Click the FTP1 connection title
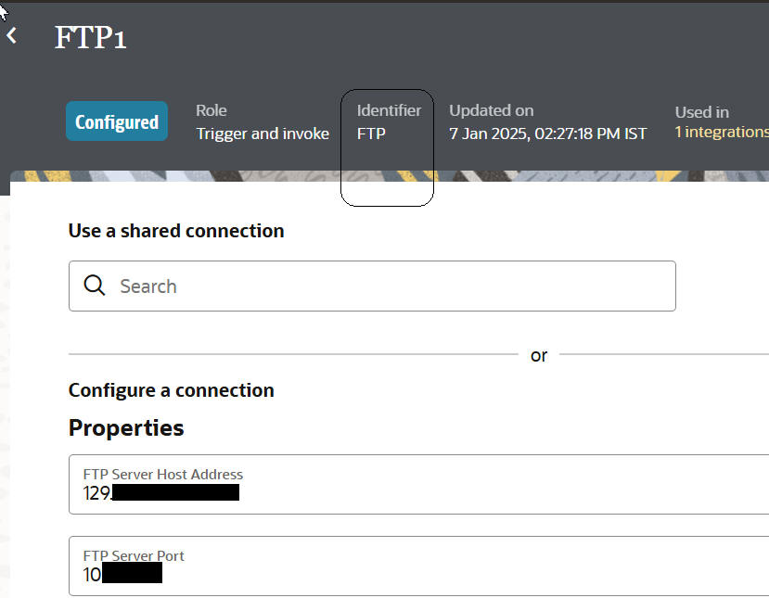Screen dimensions: 769x598 point(90,38)
